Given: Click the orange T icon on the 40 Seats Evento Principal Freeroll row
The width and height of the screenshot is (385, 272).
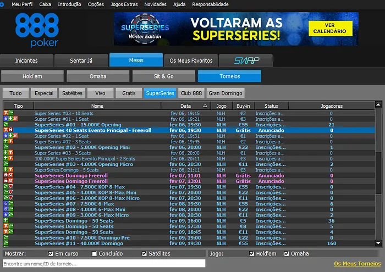Looking at the screenshot, I should [x=5, y=130].
